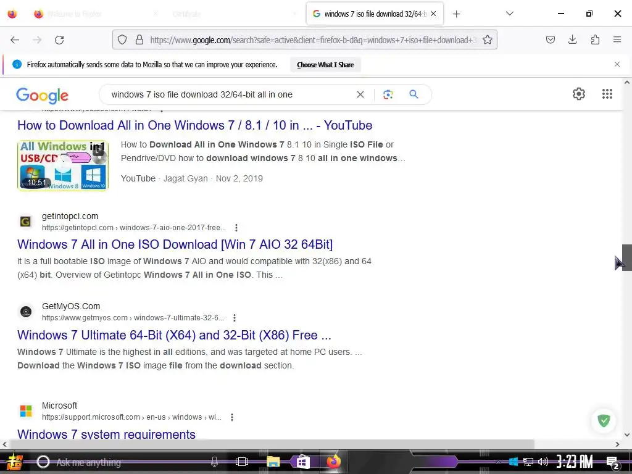Click the Firefox icon on the taskbar
632x474 pixels.
[x=333, y=462]
